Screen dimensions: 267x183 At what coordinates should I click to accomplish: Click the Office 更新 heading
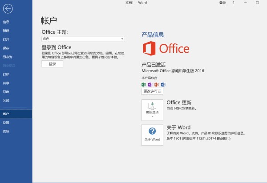click(x=179, y=102)
